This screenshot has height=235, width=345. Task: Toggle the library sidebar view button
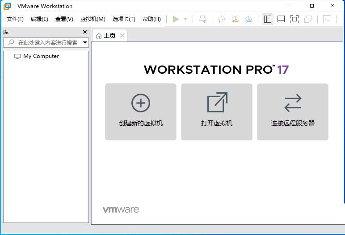(268, 19)
